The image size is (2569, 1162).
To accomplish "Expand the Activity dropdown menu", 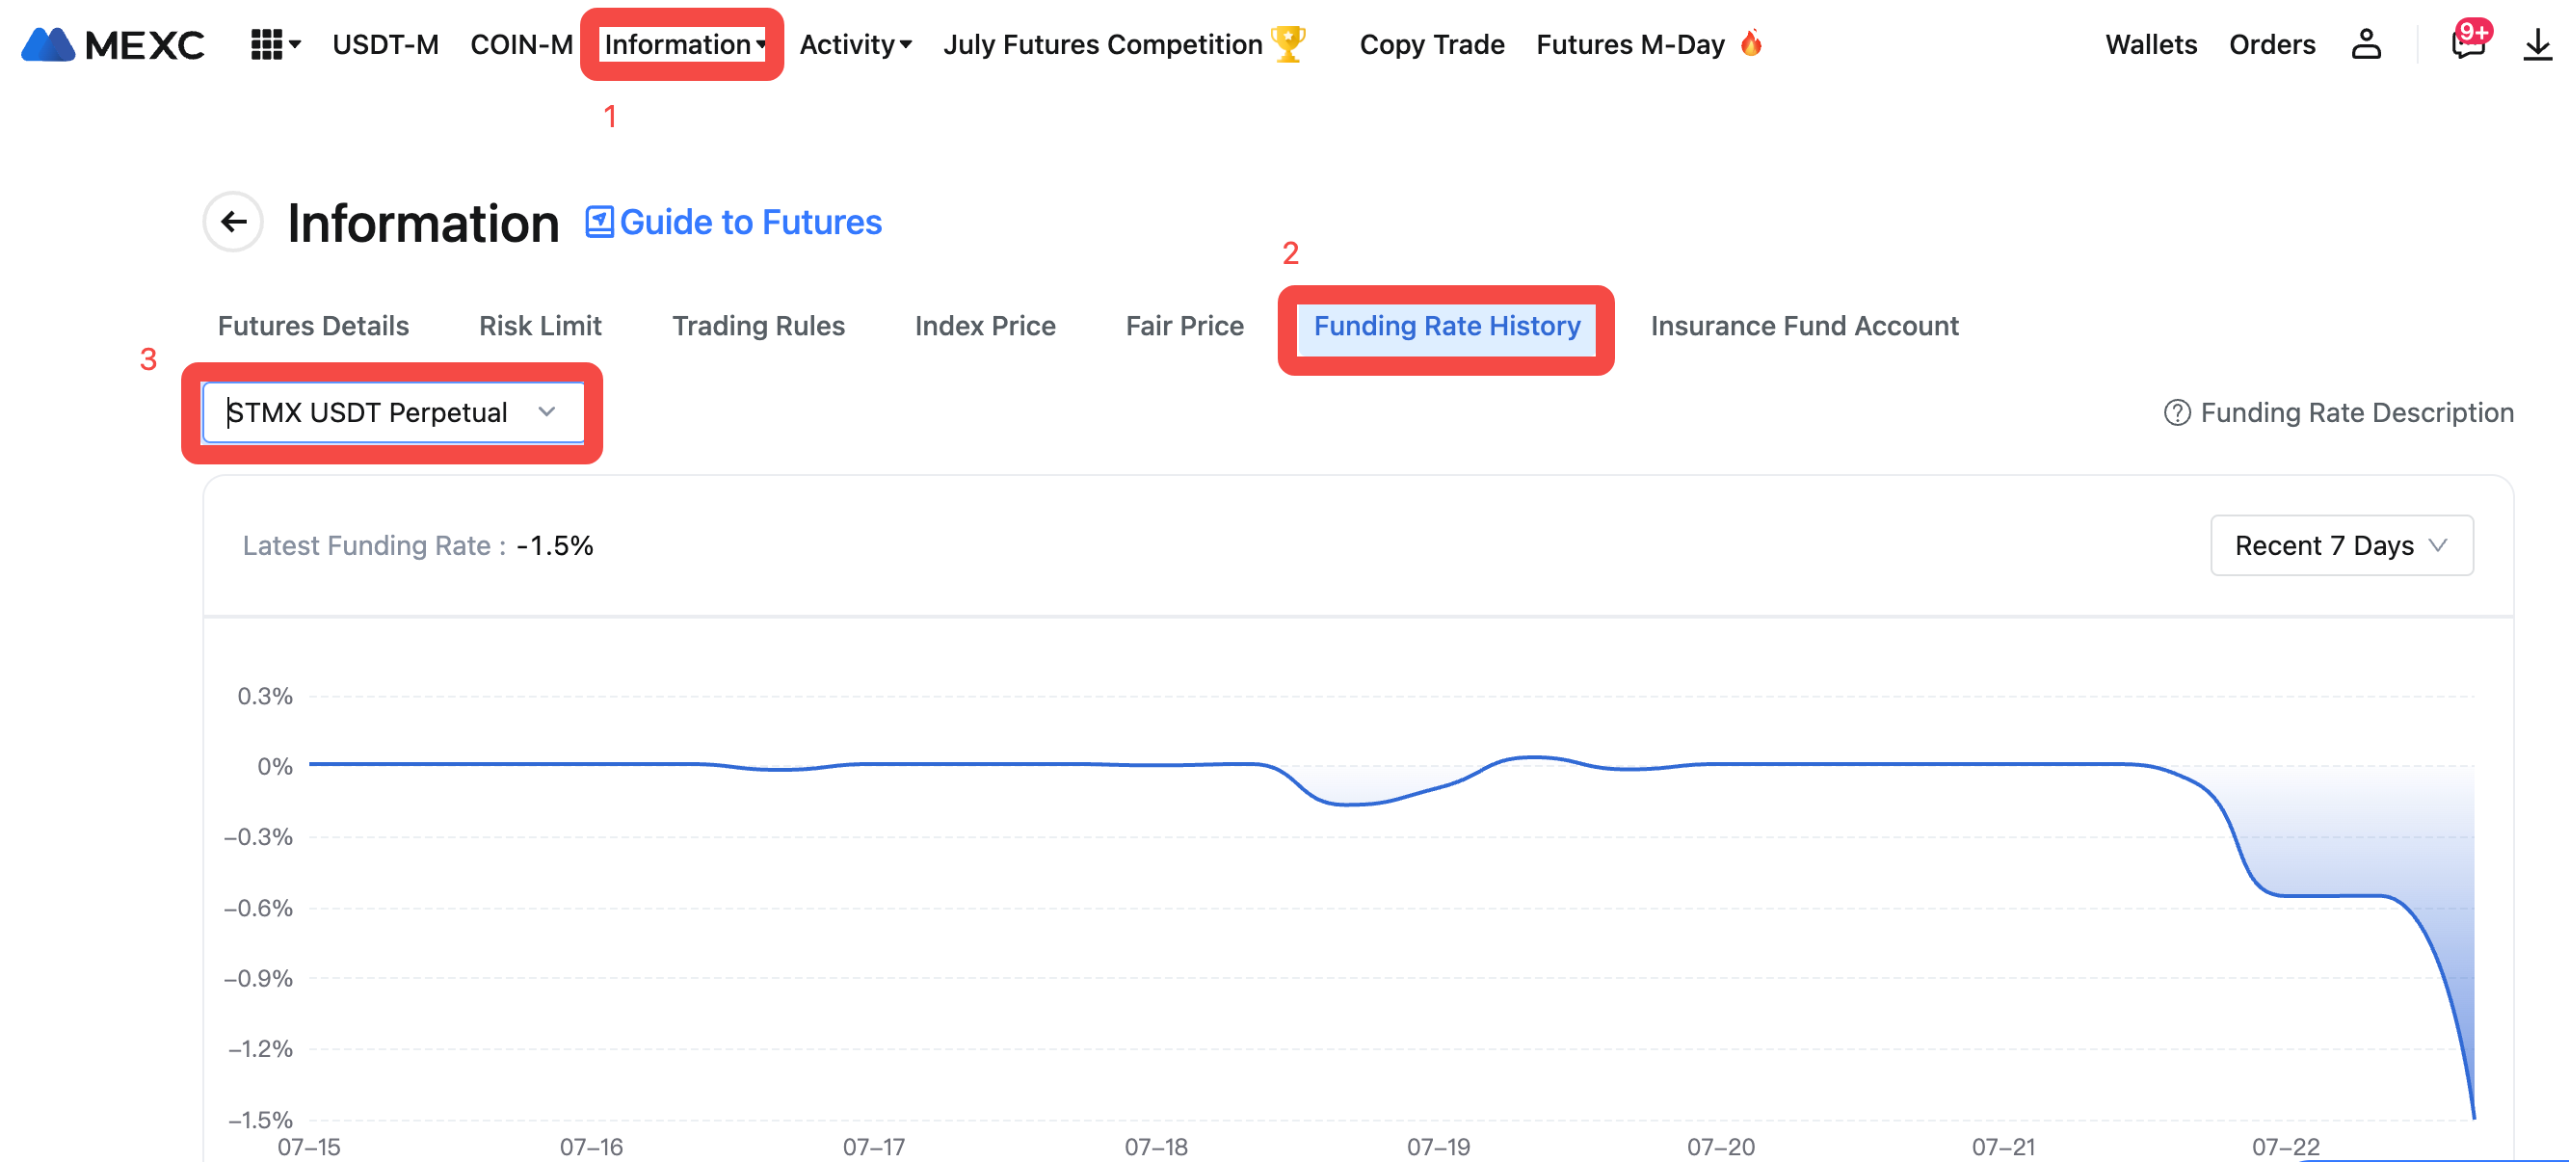I will pyautogui.click(x=855, y=44).
